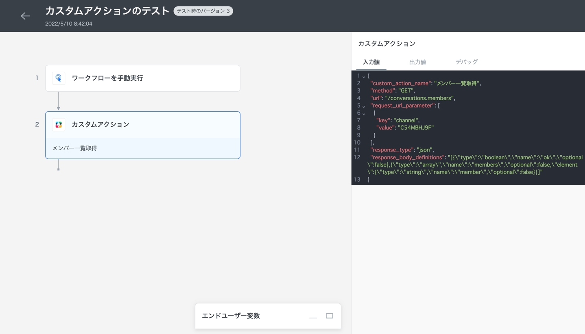585x334 pixels.
Task: Collapse request_url_parameter array at line 5
Action: (x=364, y=106)
